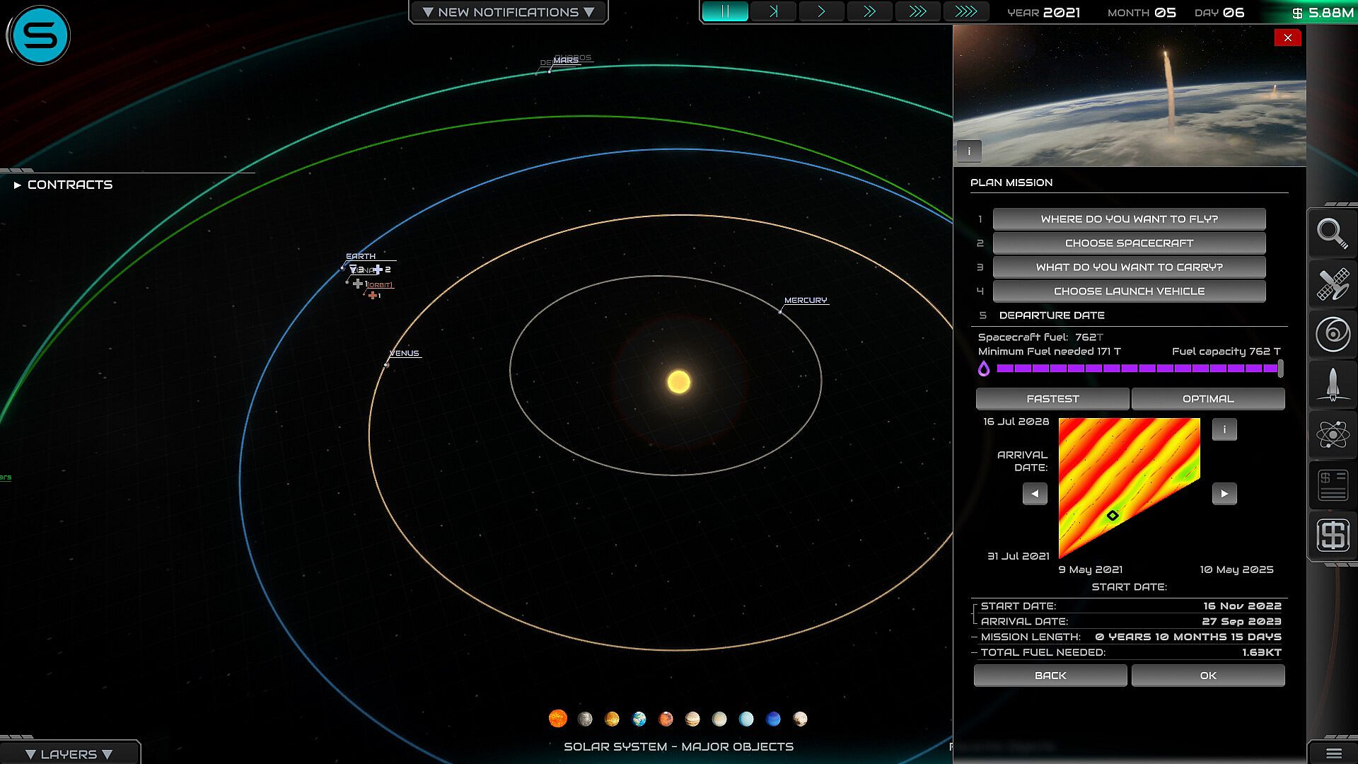Click the diamond marker on porkchop plot

tap(1113, 516)
